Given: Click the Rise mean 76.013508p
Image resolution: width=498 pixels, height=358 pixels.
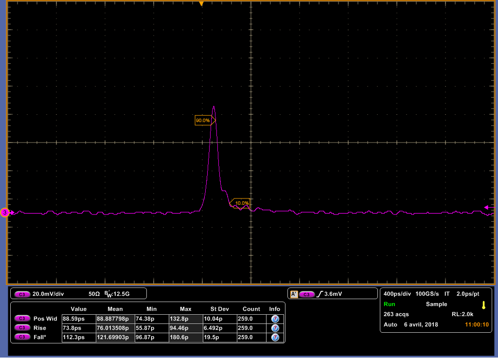Looking at the screenshot, I should 115,328.
